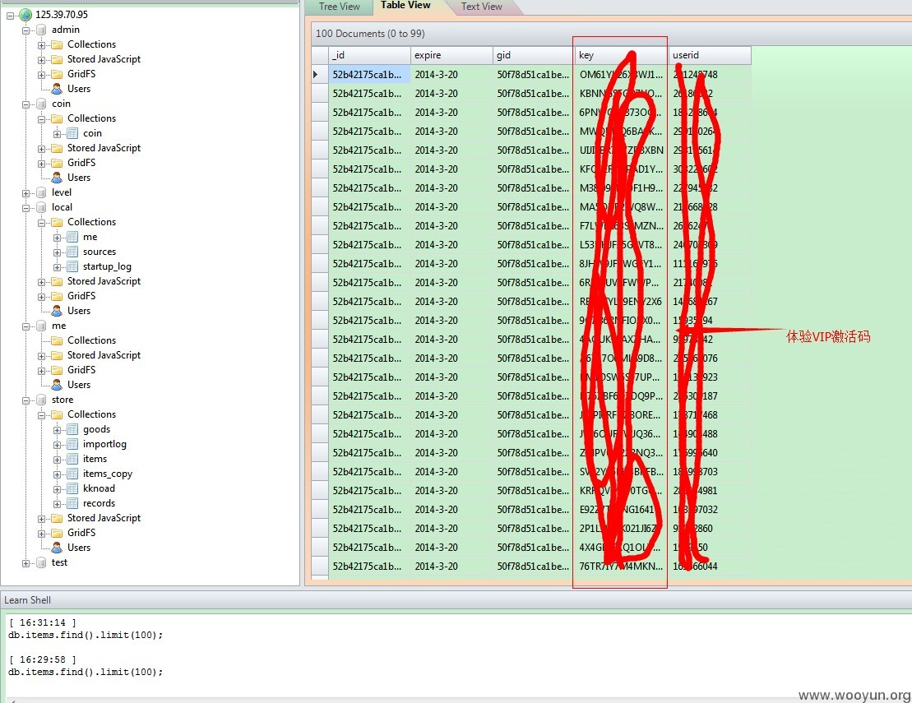This screenshot has height=703, width=912.
Task: Select the first table row indicator arrow
Action: click(x=316, y=75)
